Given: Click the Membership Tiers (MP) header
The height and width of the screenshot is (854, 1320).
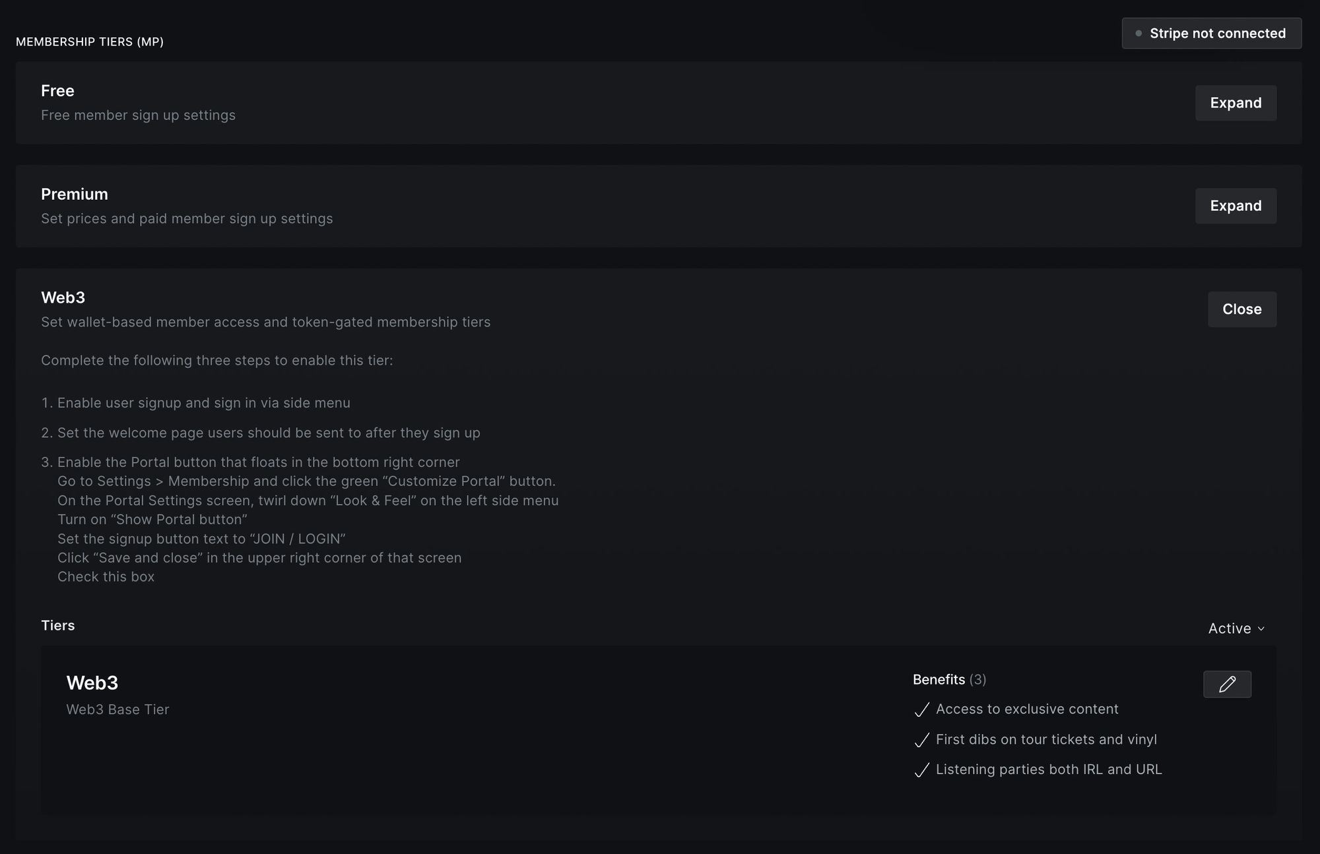Looking at the screenshot, I should point(90,42).
